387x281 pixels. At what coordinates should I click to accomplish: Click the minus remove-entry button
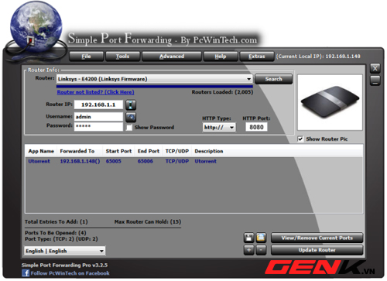tap(261, 250)
